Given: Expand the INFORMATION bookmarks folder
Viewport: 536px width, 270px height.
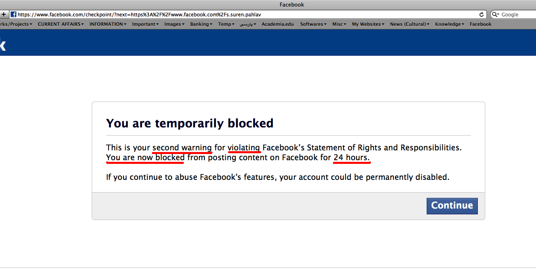Looking at the screenshot, I should 108,24.
